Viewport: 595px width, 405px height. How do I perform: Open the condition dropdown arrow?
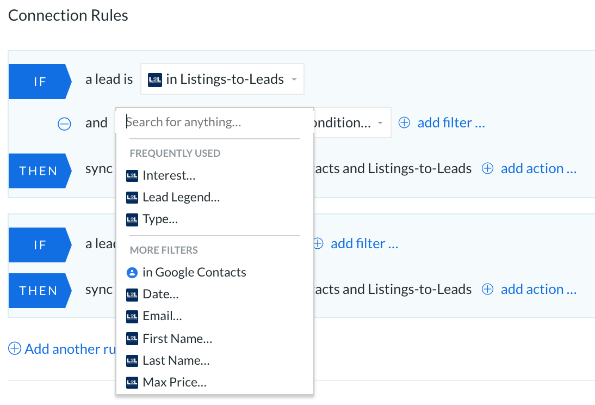(x=380, y=122)
